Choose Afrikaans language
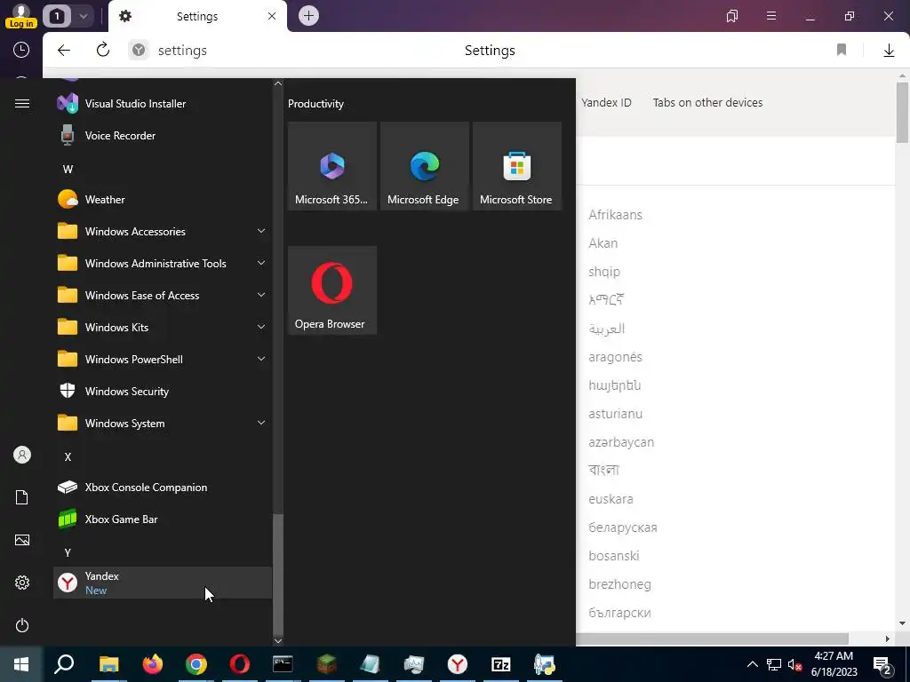The height and width of the screenshot is (682, 910). (615, 215)
